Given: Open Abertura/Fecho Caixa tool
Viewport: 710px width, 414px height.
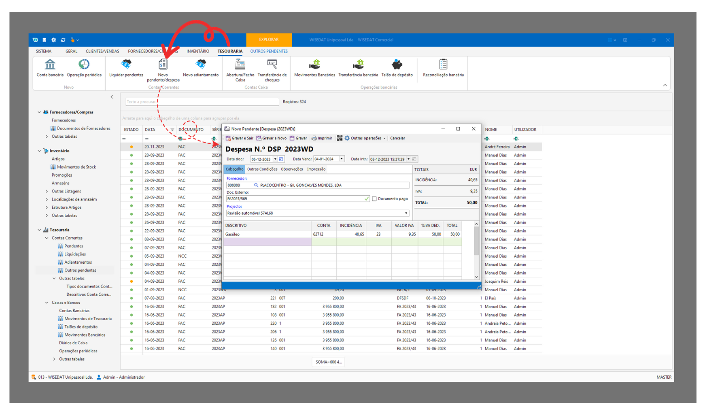Looking at the screenshot, I should (240, 65).
